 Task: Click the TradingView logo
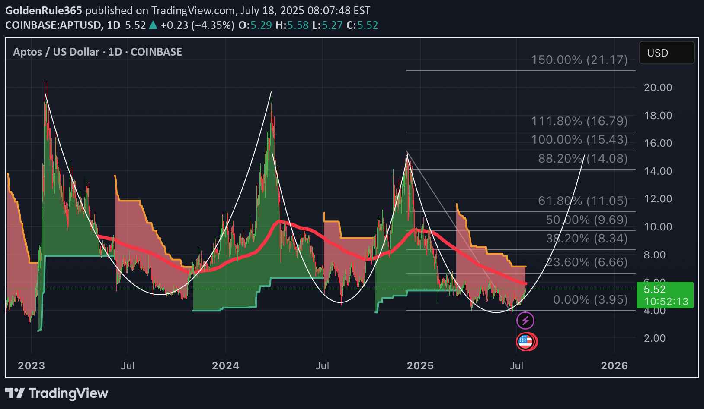(x=57, y=393)
